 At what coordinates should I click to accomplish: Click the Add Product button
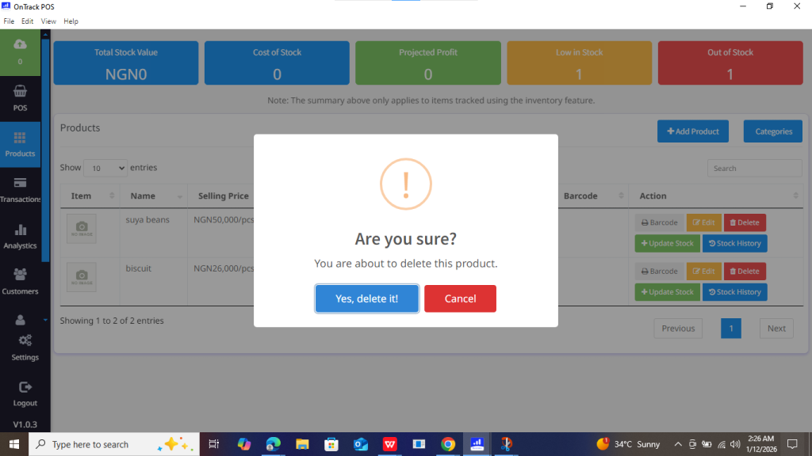tap(692, 131)
